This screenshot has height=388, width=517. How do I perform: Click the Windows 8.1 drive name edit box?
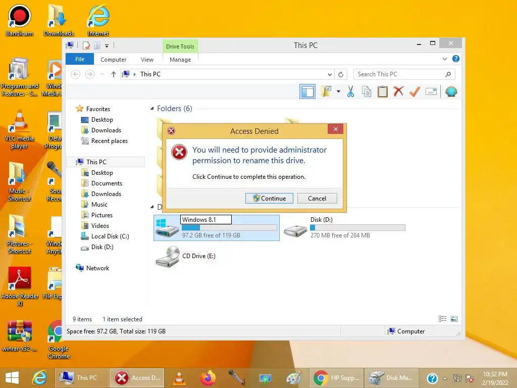pos(206,219)
